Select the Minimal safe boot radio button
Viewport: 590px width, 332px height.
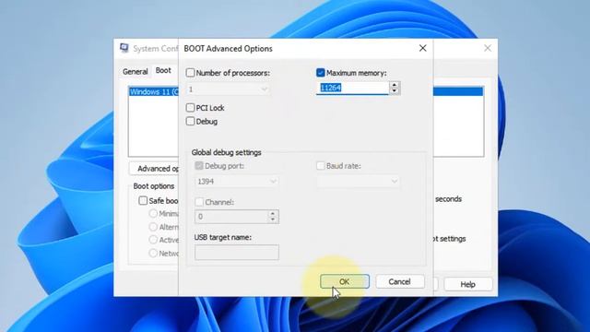(x=153, y=214)
